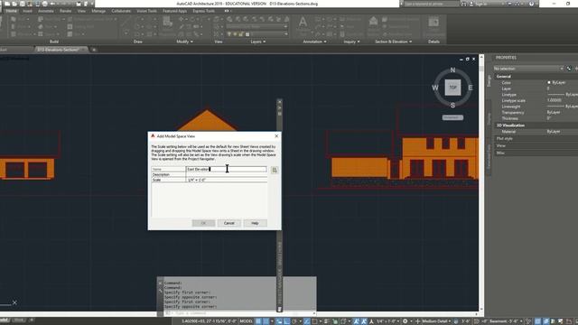The height and width of the screenshot is (325, 578).
Task: Click the Help question mark icon in title bar
Action: [x=531, y=4]
